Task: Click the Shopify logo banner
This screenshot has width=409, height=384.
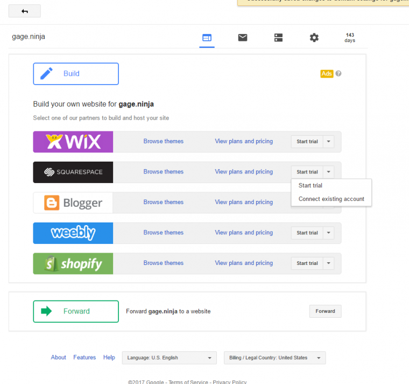Action: pyautogui.click(x=73, y=264)
